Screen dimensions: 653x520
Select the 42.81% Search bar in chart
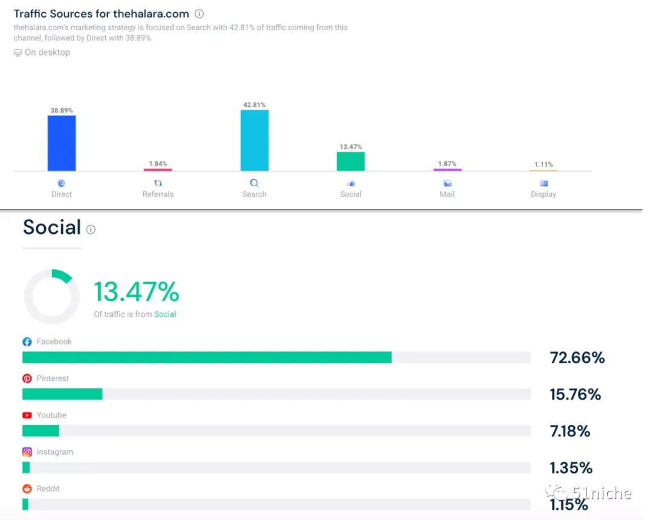(255, 140)
